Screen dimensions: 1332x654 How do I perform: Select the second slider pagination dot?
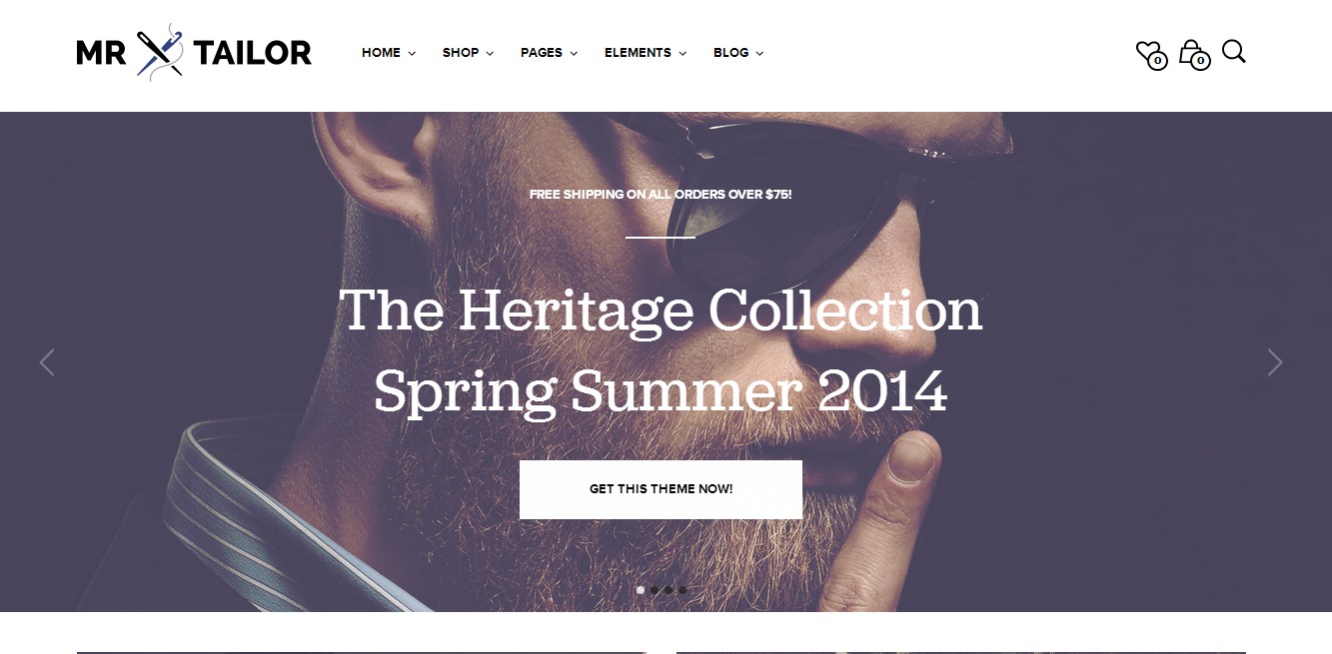click(655, 590)
